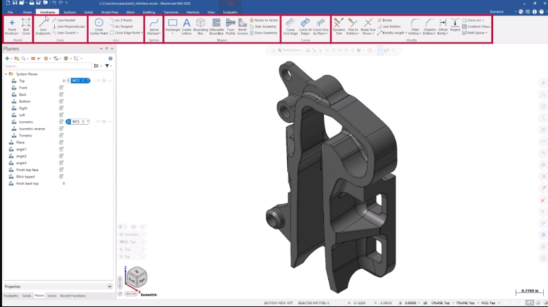Open the Modify Length dropdown
Viewport: 548px width, 307px height.
(x=394, y=33)
